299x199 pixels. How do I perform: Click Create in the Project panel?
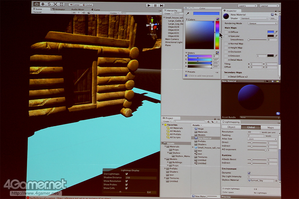point(167,121)
